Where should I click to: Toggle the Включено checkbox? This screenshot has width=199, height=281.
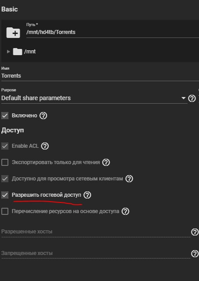tap(5, 116)
